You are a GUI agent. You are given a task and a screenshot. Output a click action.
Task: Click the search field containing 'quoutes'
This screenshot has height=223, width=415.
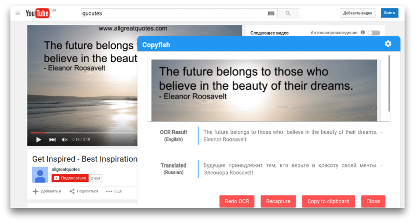[x=179, y=13]
